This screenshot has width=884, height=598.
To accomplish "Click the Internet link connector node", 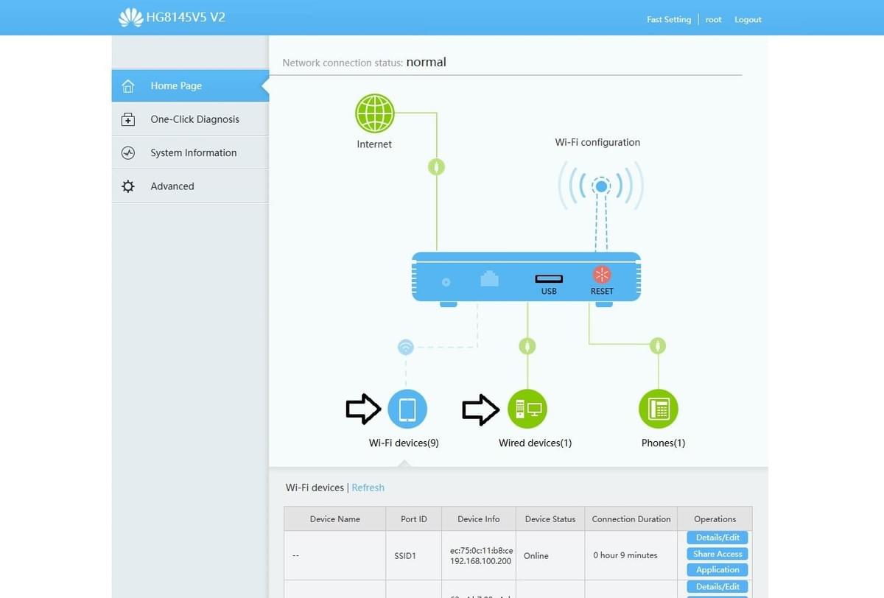I will tap(437, 167).
